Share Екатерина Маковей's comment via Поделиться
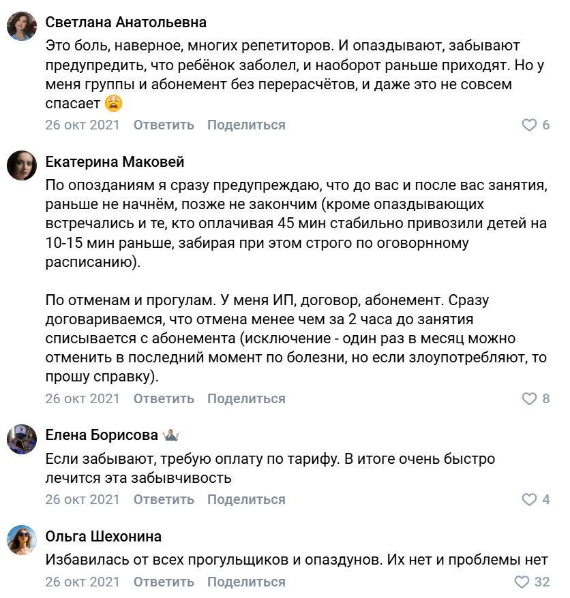 tap(246, 399)
